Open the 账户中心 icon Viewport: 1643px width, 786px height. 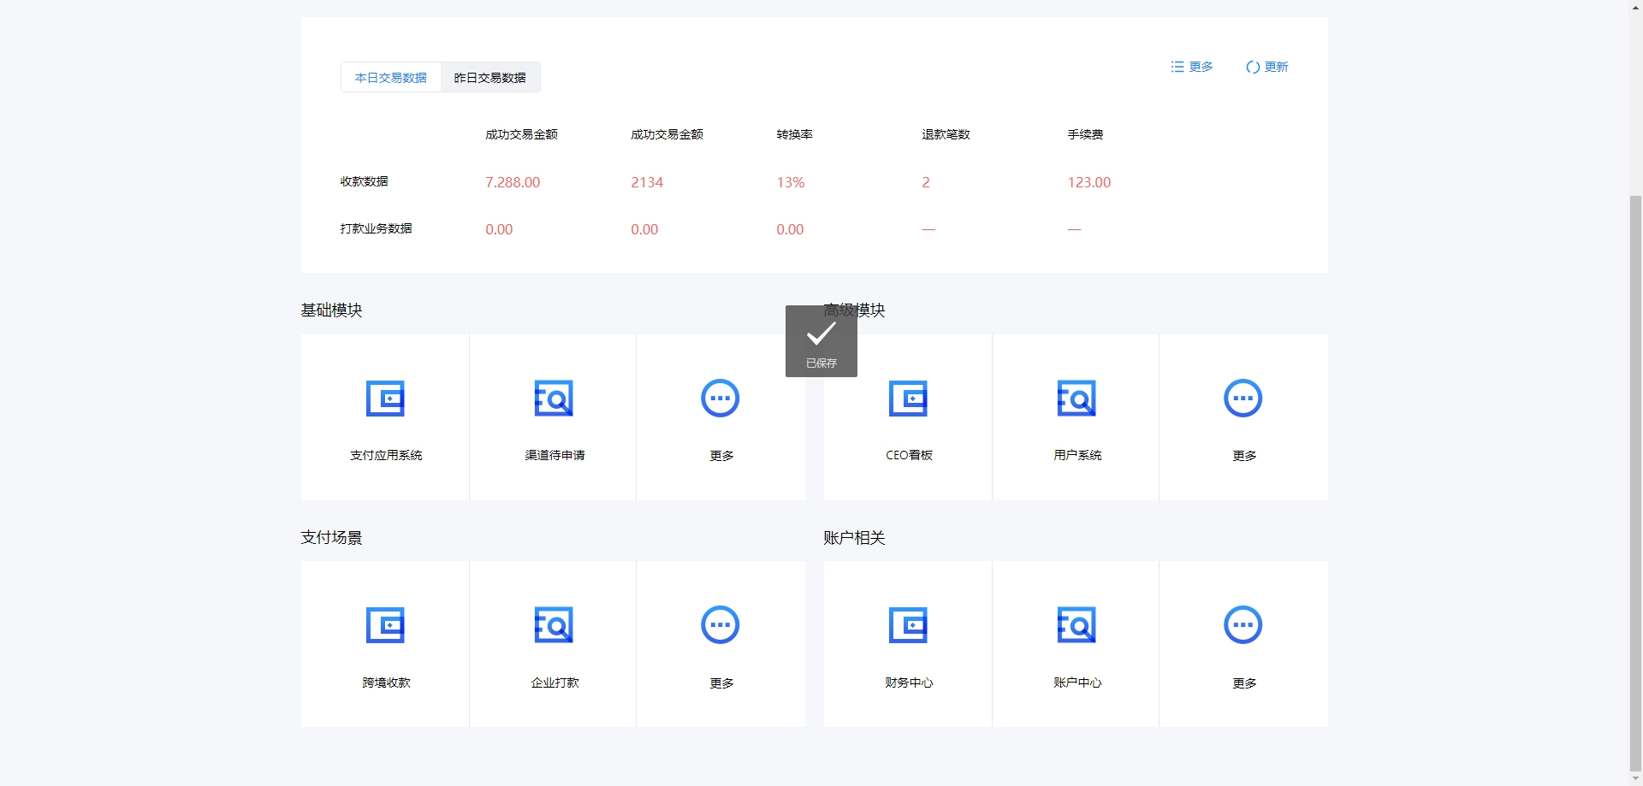[x=1077, y=625]
